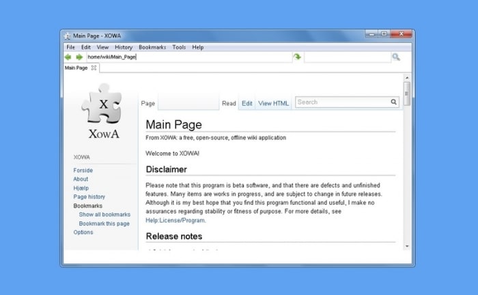Close the Main Page tab using its X
The image size is (478, 295).
[94, 68]
